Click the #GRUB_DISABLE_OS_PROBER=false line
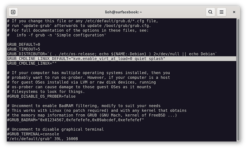This screenshot has height=149, width=247. point(41,96)
